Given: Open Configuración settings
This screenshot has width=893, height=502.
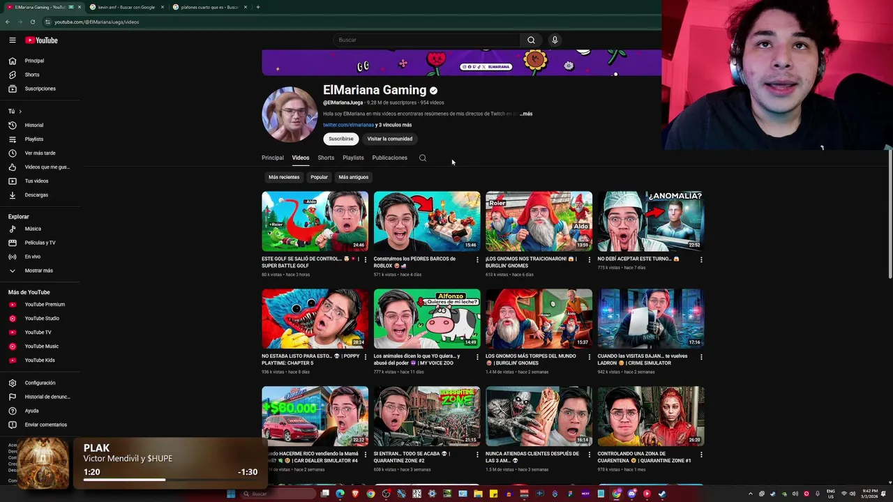Looking at the screenshot, I should (x=40, y=383).
